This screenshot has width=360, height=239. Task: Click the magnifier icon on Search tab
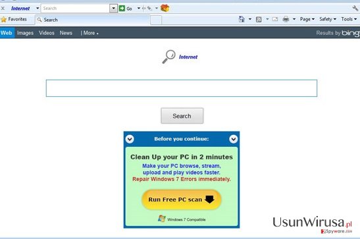tap(39, 20)
